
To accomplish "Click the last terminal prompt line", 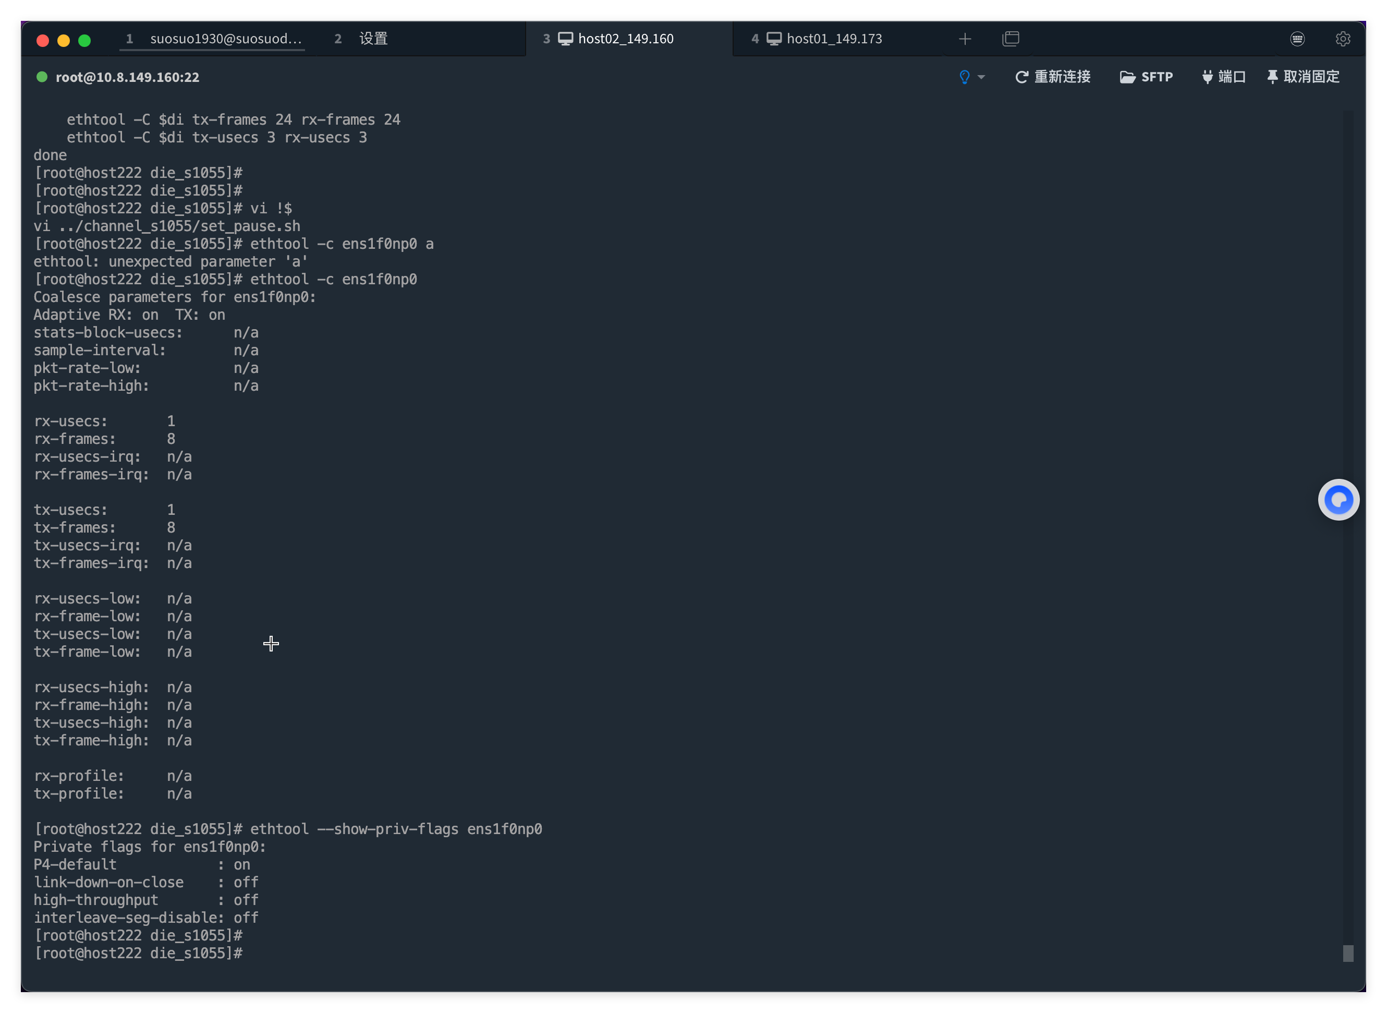I will click(139, 953).
